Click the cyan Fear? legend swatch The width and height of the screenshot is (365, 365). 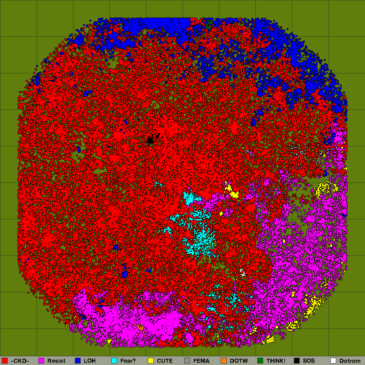tap(114, 361)
